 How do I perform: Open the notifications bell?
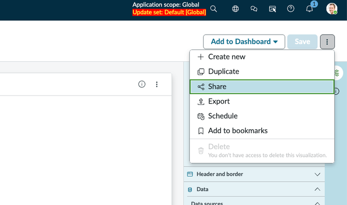click(x=309, y=9)
